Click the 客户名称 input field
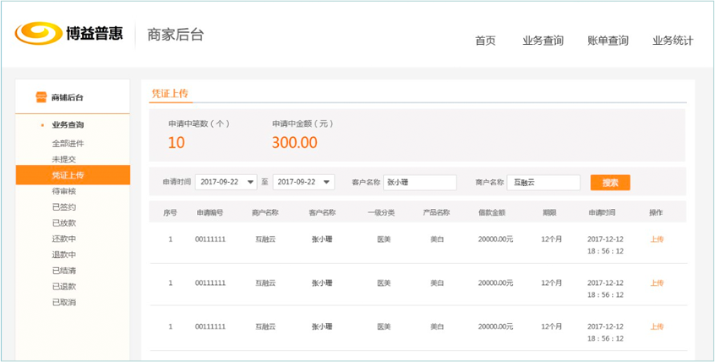Viewport: 715px width, 362px height. pyautogui.click(x=419, y=183)
